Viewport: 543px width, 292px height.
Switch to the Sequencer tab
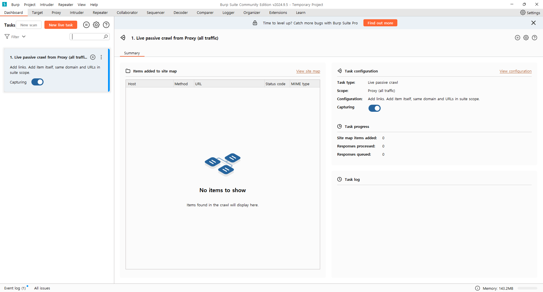(156, 13)
